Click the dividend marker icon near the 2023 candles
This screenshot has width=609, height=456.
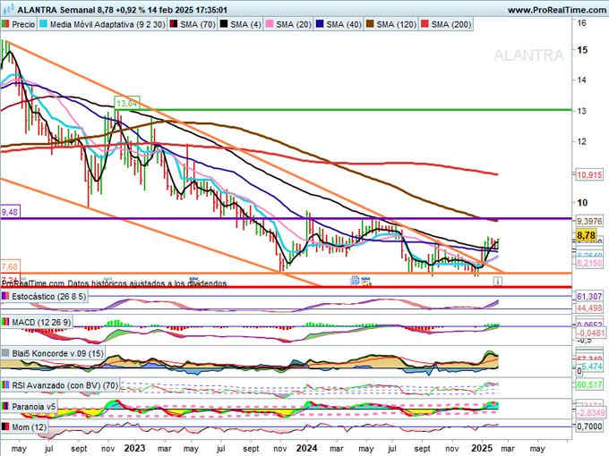(x=193, y=279)
